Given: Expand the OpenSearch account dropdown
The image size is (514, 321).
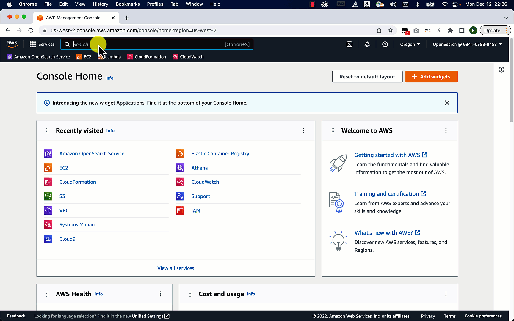Looking at the screenshot, I should pyautogui.click(x=467, y=44).
